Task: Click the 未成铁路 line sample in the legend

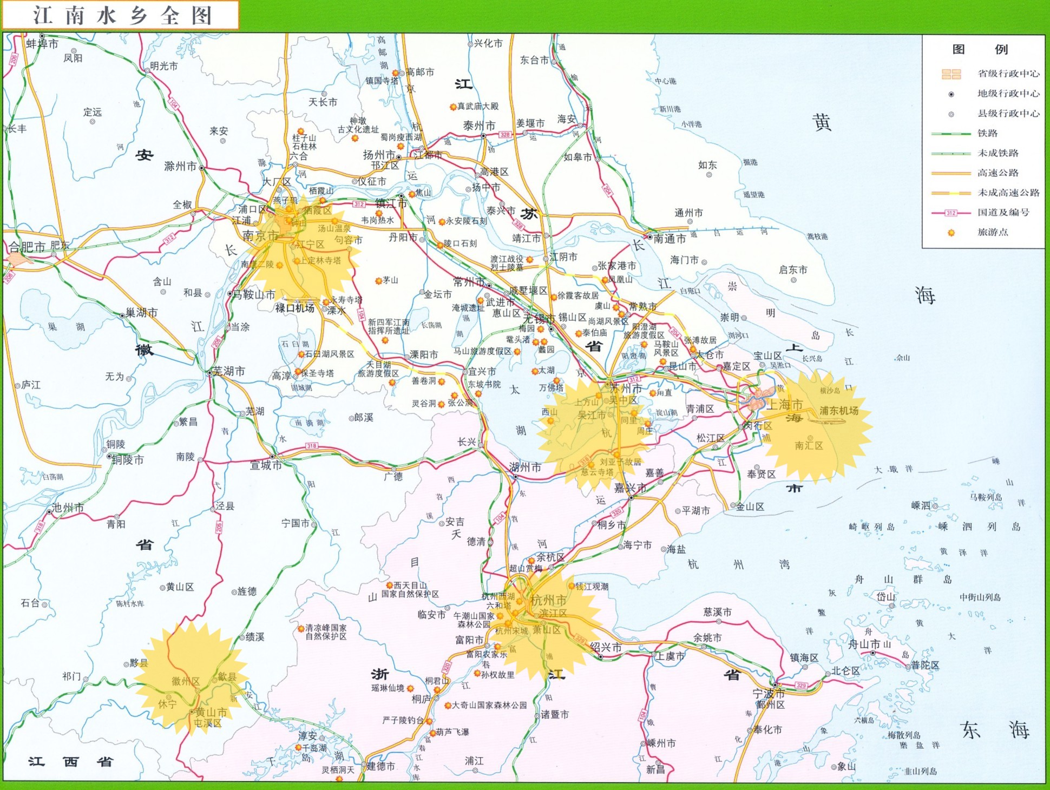Action: (x=950, y=154)
